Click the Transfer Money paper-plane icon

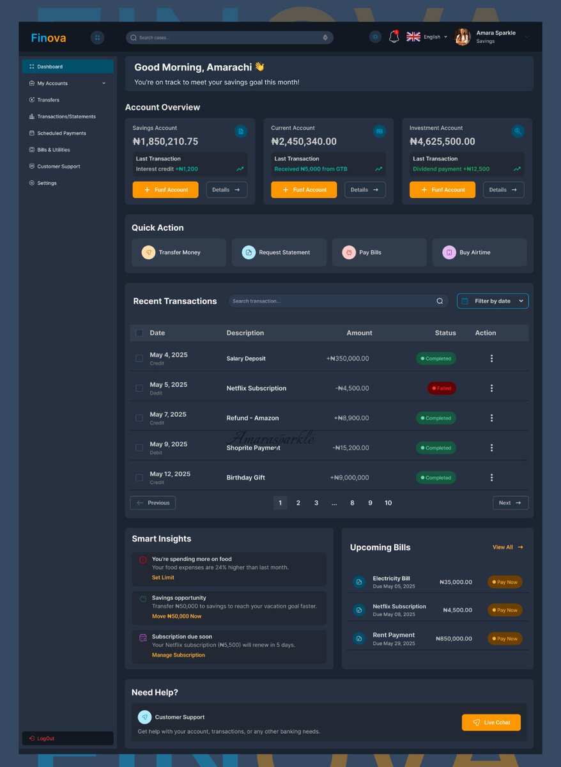(x=148, y=252)
